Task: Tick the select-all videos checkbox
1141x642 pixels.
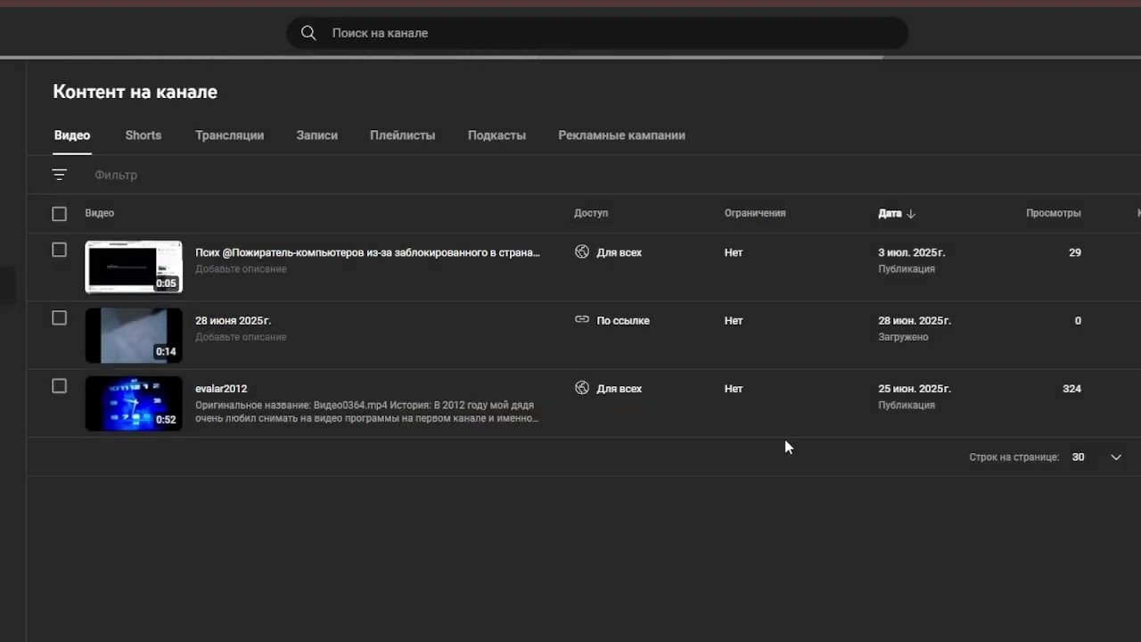Action: (x=59, y=214)
